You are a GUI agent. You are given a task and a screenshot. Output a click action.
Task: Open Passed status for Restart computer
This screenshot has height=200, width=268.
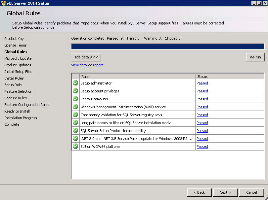[x=202, y=99]
